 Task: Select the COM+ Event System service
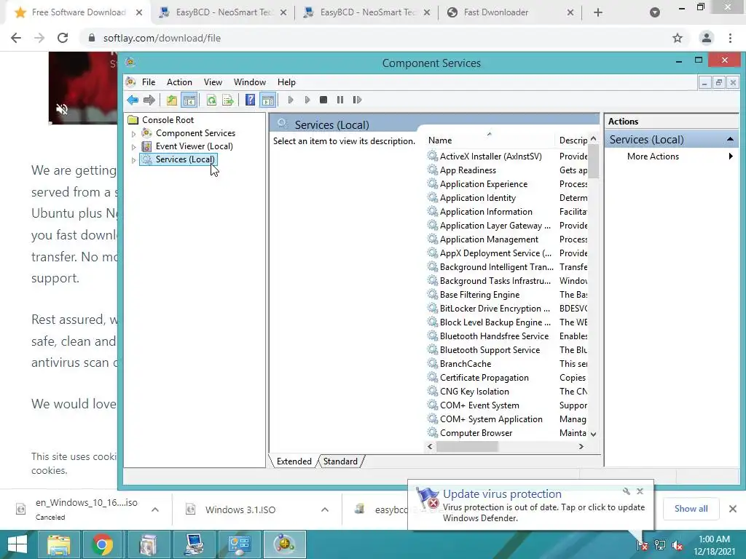[x=479, y=405]
